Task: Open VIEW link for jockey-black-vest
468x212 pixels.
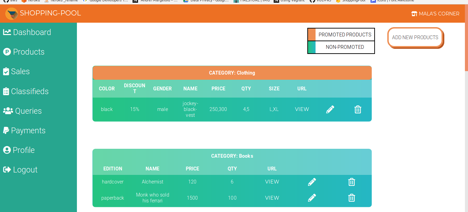Action: pyautogui.click(x=302, y=109)
